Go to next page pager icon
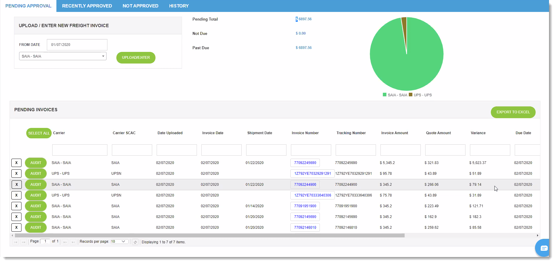 pyautogui.click(x=65, y=242)
